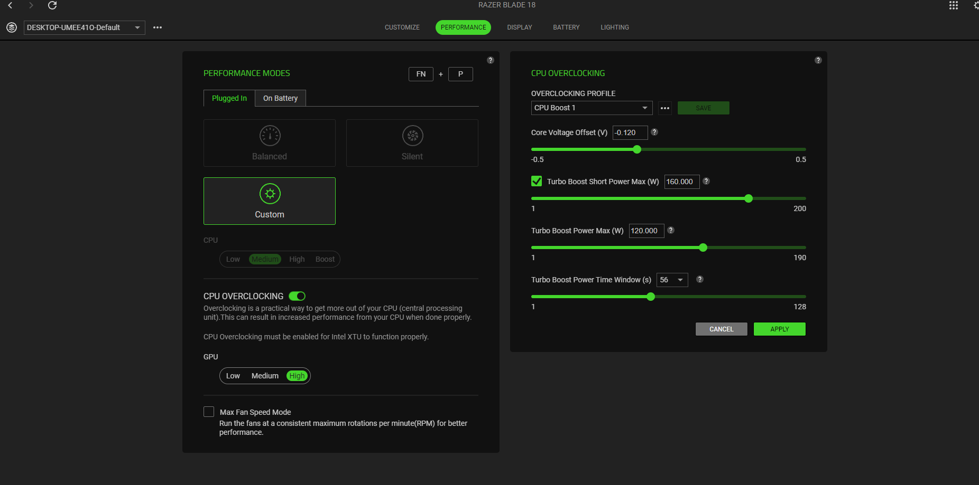Click the Save profile button

coord(704,108)
